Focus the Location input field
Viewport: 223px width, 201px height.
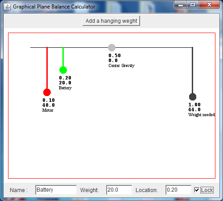click(x=178, y=190)
